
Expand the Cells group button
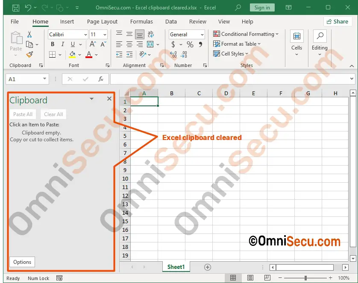(296, 43)
